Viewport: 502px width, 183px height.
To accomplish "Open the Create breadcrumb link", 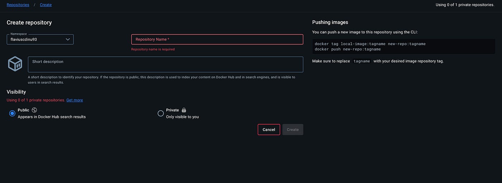I will click(46, 5).
